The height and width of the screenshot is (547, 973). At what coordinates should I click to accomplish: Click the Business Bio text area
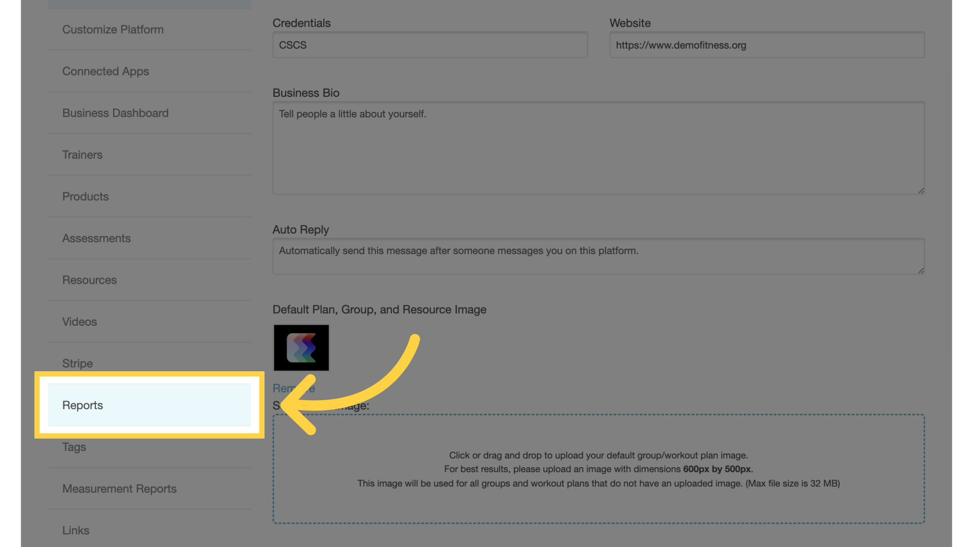599,147
